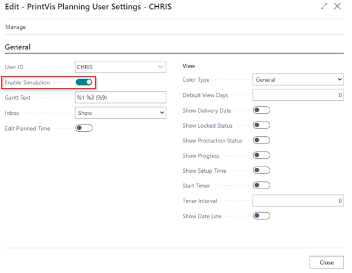Expand the dialog to full screen
This screenshot has height=273, width=352.
tap(324, 6)
